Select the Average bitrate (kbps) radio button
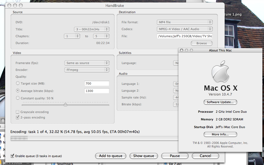 tap(18, 91)
